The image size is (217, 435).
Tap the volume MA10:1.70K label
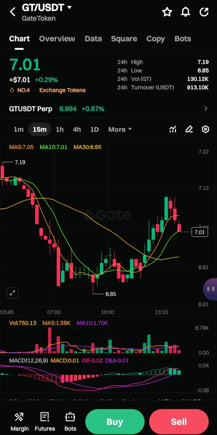point(92,323)
